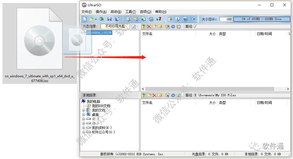Expand the Open button's dropdown arrow
293x159 pixels.
click(x=96, y=19)
